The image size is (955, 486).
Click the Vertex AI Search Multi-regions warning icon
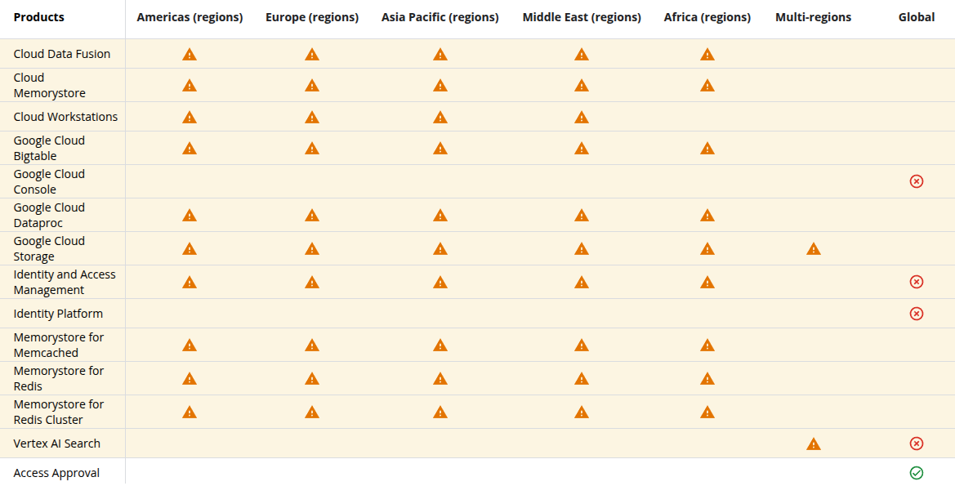click(x=813, y=444)
